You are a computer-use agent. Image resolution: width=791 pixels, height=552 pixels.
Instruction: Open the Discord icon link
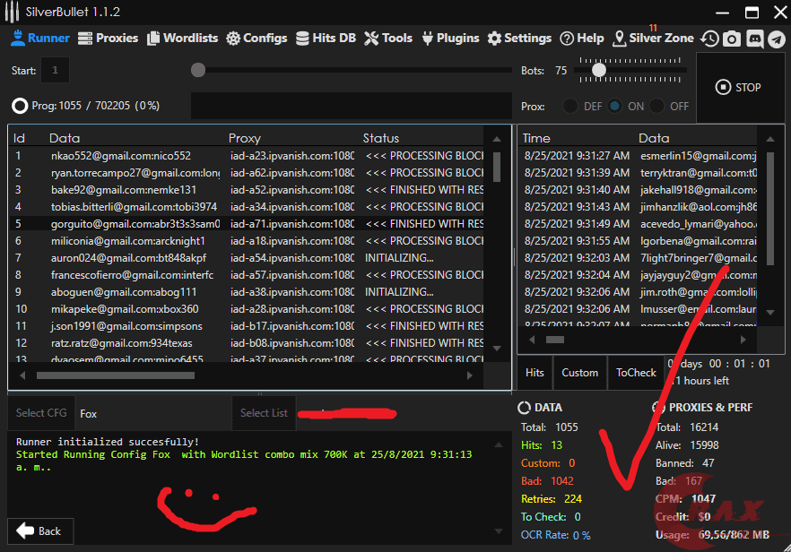pos(755,39)
